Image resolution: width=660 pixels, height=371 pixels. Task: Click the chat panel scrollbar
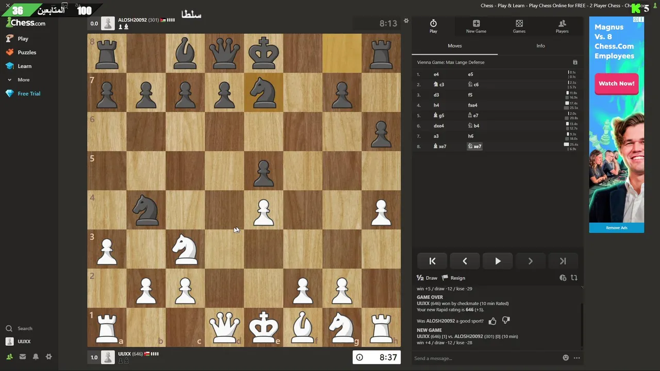coord(582,325)
